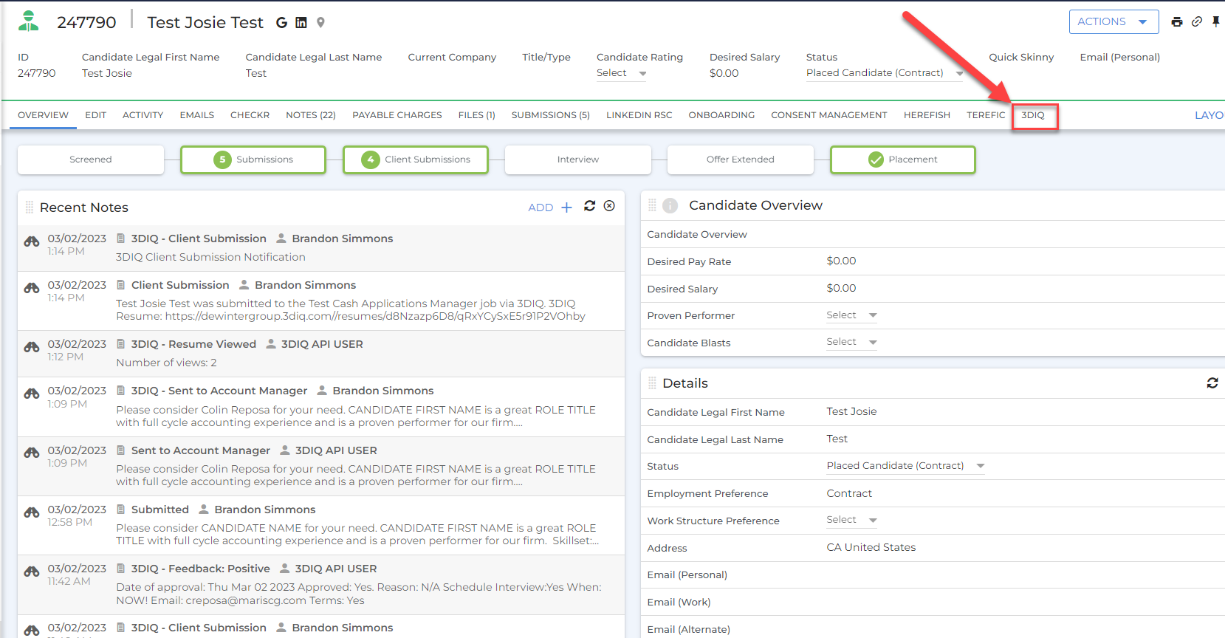Refresh the Details card
The width and height of the screenshot is (1225, 638).
click(1212, 383)
